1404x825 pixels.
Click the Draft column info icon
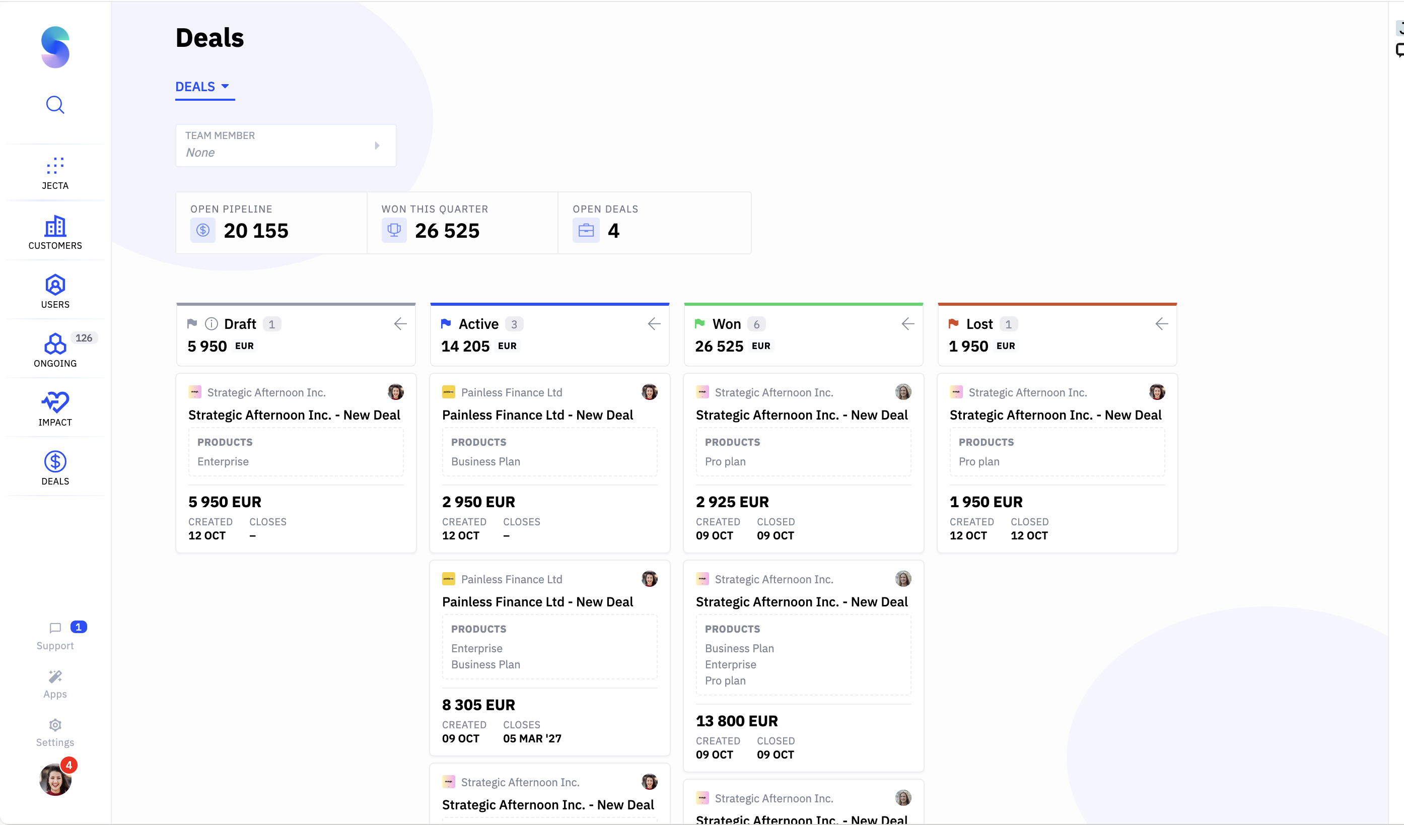tap(211, 324)
